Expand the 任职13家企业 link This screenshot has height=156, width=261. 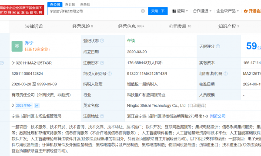37,49
